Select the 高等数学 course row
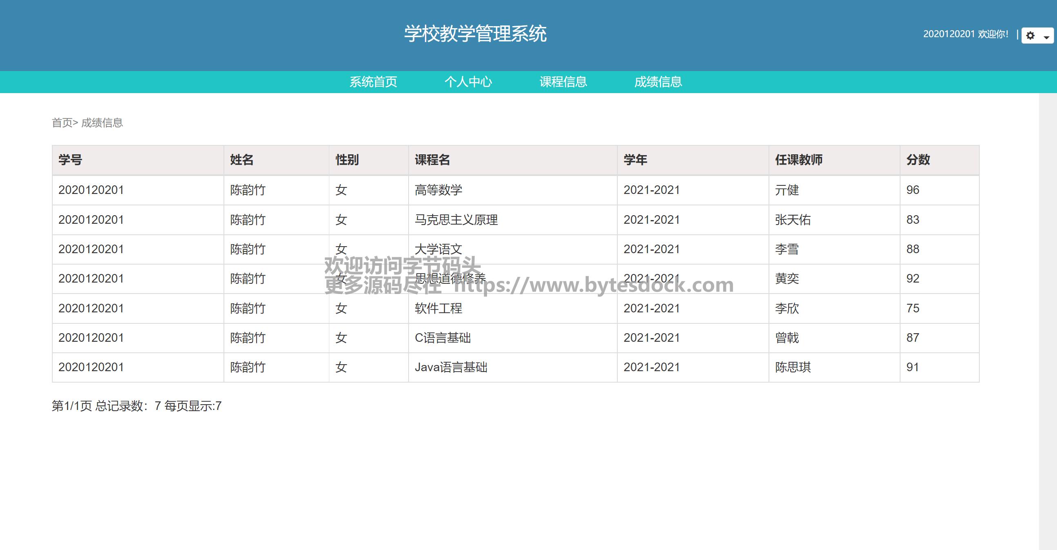Screen dimensions: 1057x550 (438, 190)
